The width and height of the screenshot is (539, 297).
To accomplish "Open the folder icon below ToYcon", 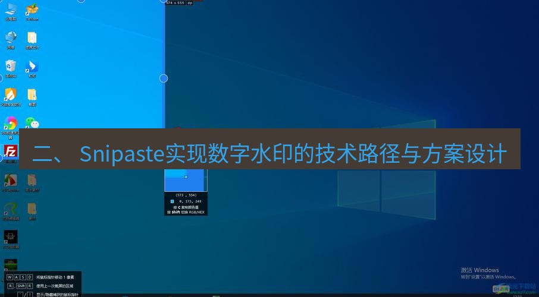I will [32, 40].
